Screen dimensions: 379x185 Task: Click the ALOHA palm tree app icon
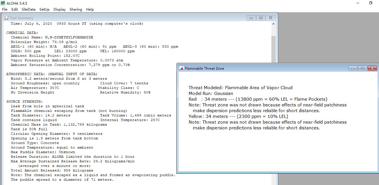[3, 3]
